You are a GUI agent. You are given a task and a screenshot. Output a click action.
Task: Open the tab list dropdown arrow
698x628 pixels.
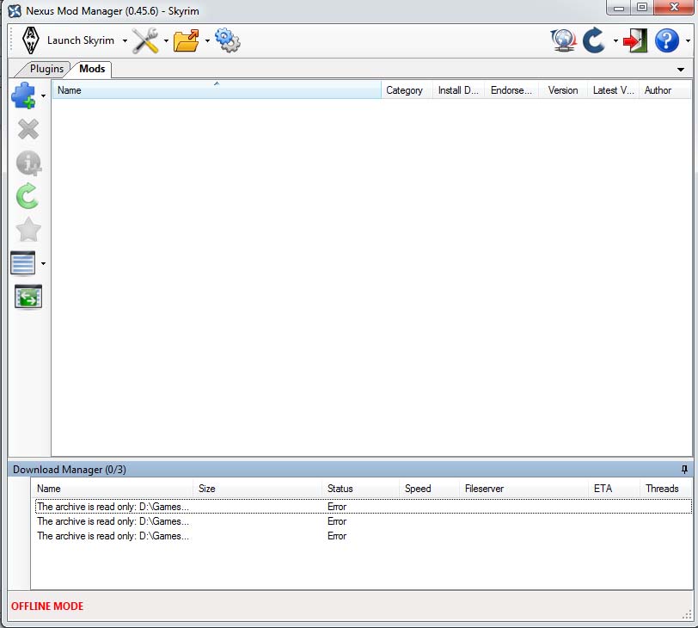[680, 70]
